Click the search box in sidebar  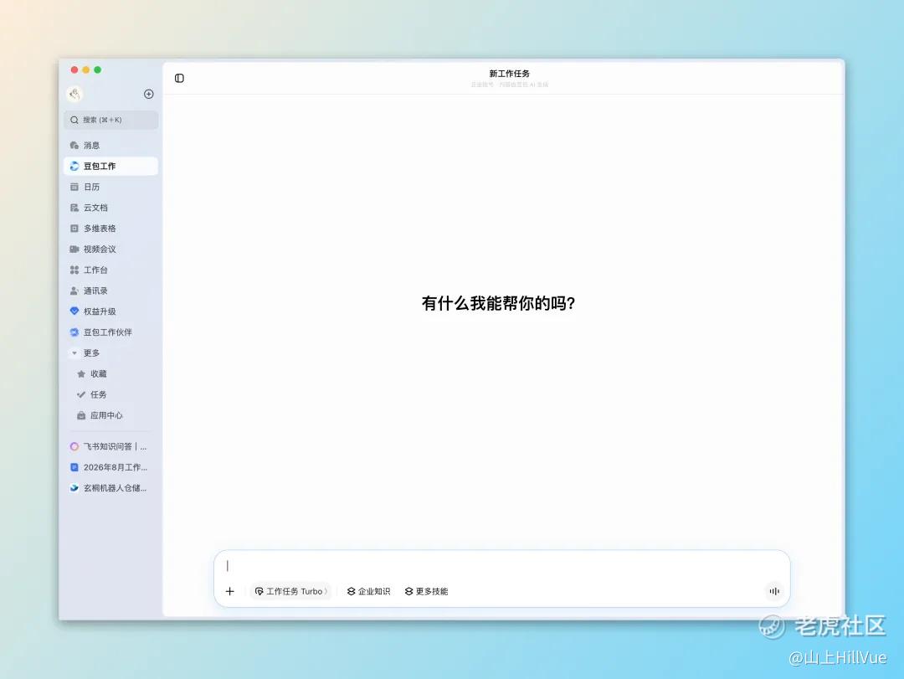point(110,120)
